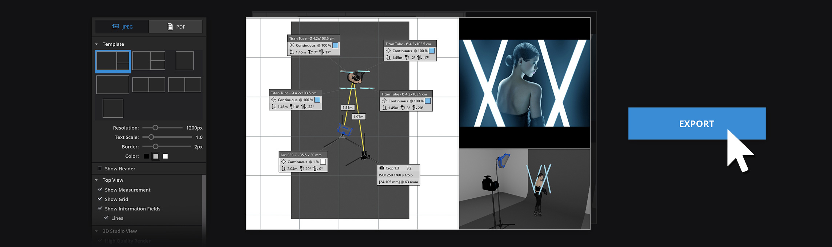Expand the 3D Studio View section
Viewport: 832px width, 247px height.
[96, 231]
